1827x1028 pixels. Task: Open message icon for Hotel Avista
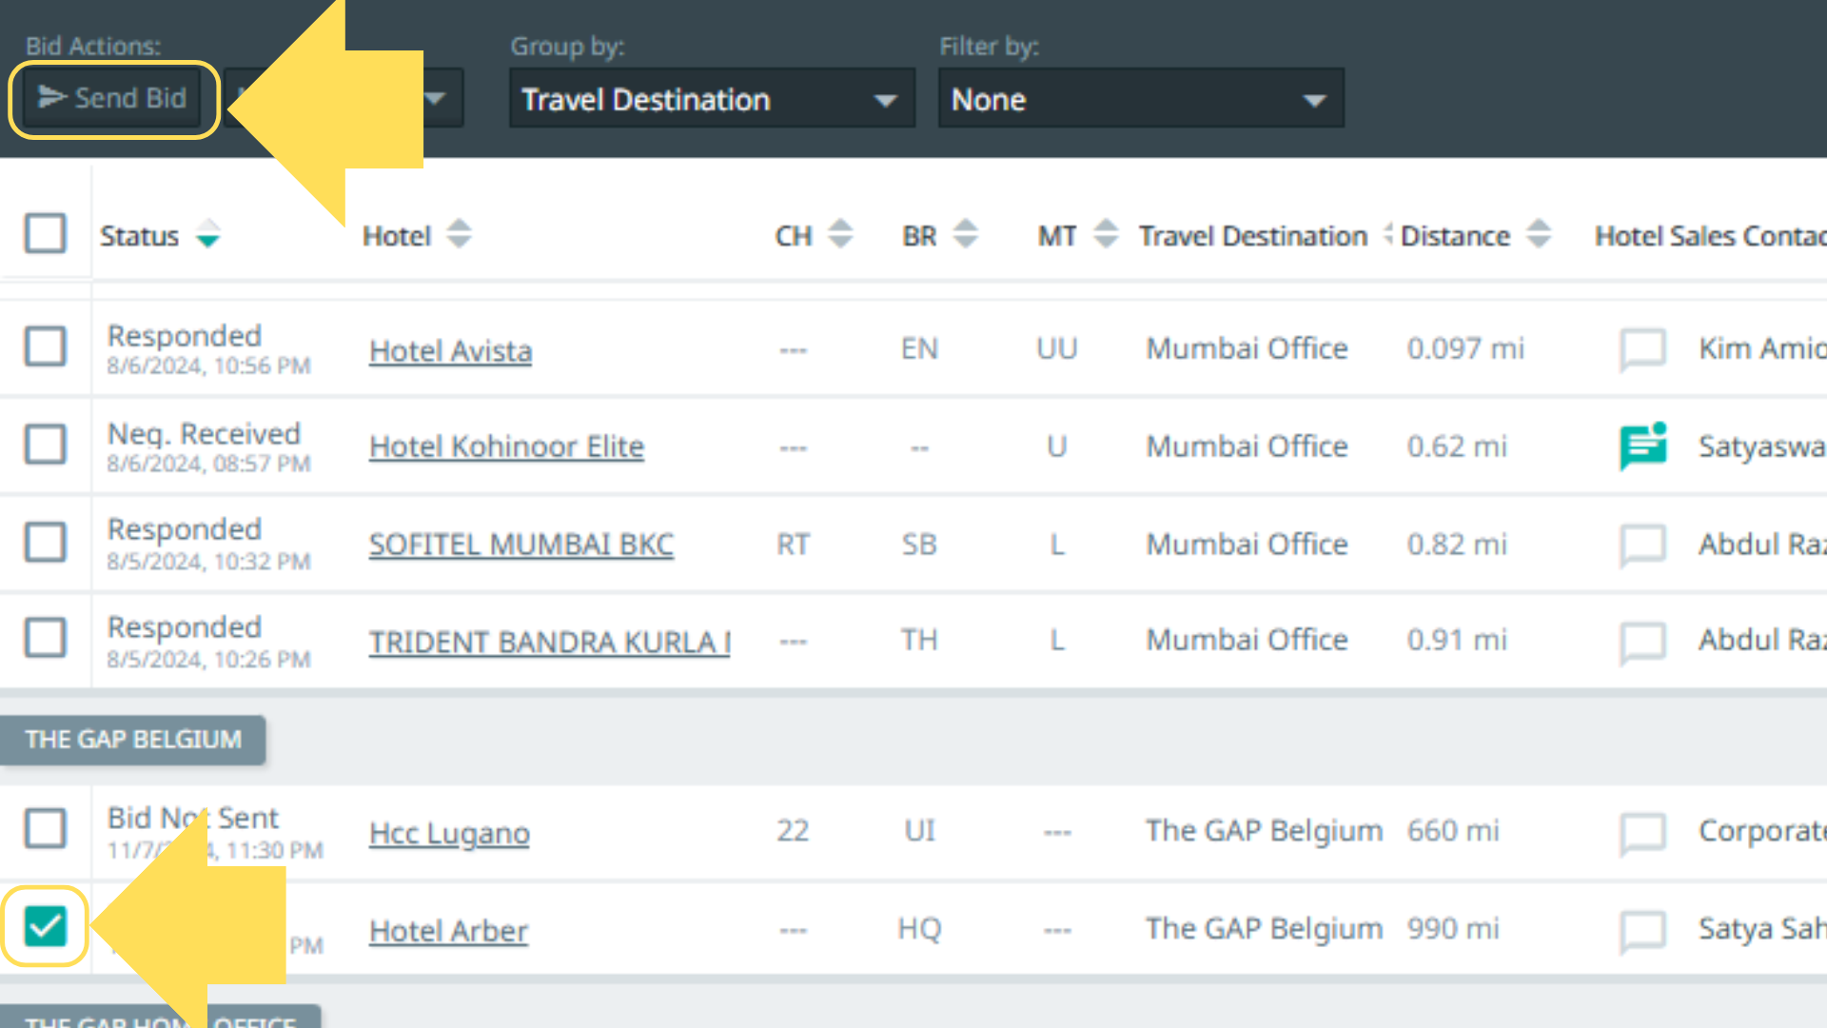point(1642,349)
